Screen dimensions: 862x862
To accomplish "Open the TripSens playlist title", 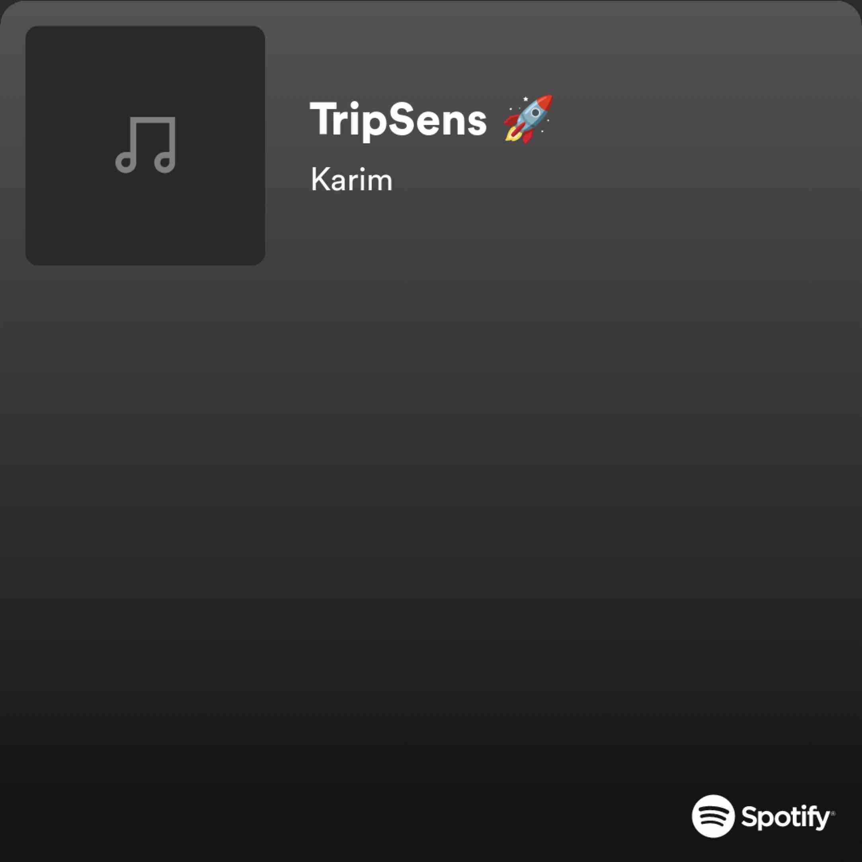I will pos(398,119).
